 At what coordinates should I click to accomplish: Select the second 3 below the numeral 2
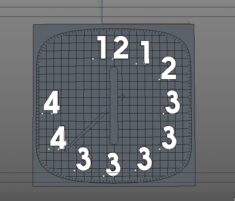coord(169,137)
